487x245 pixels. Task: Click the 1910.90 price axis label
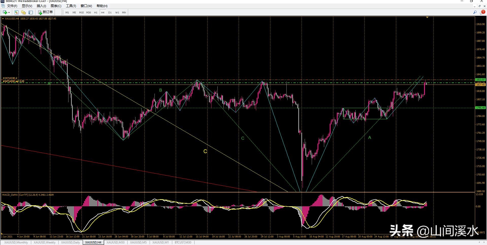[480, 24]
